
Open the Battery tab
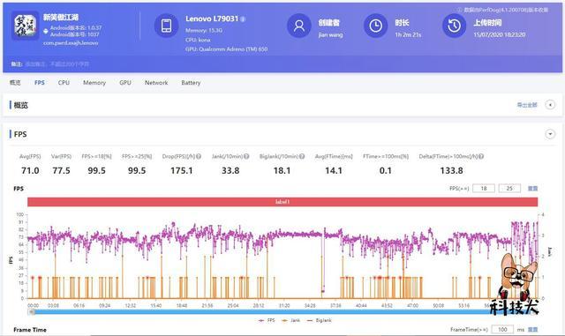191,83
